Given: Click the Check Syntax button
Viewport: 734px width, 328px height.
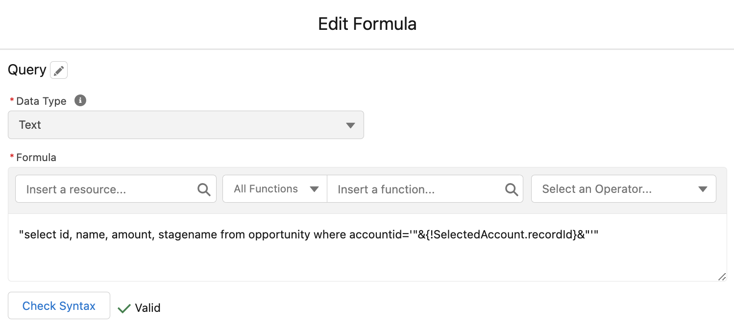Looking at the screenshot, I should (x=59, y=305).
